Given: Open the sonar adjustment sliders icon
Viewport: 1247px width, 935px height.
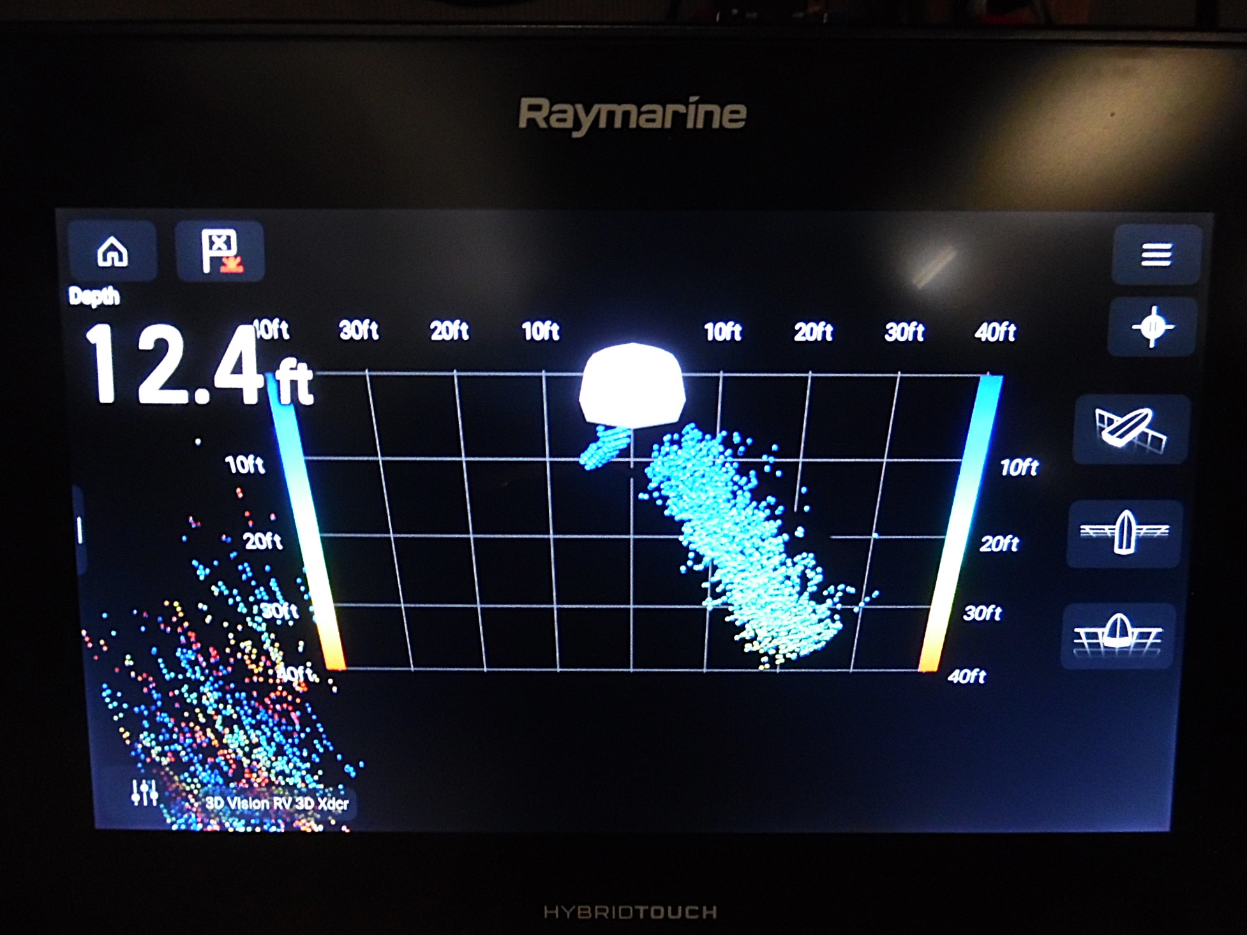Looking at the screenshot, I should (144, 792).
